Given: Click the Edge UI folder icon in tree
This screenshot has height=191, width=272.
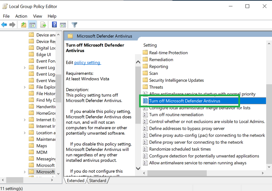Looking at the screenshot, I should click(x=31, y=54).
